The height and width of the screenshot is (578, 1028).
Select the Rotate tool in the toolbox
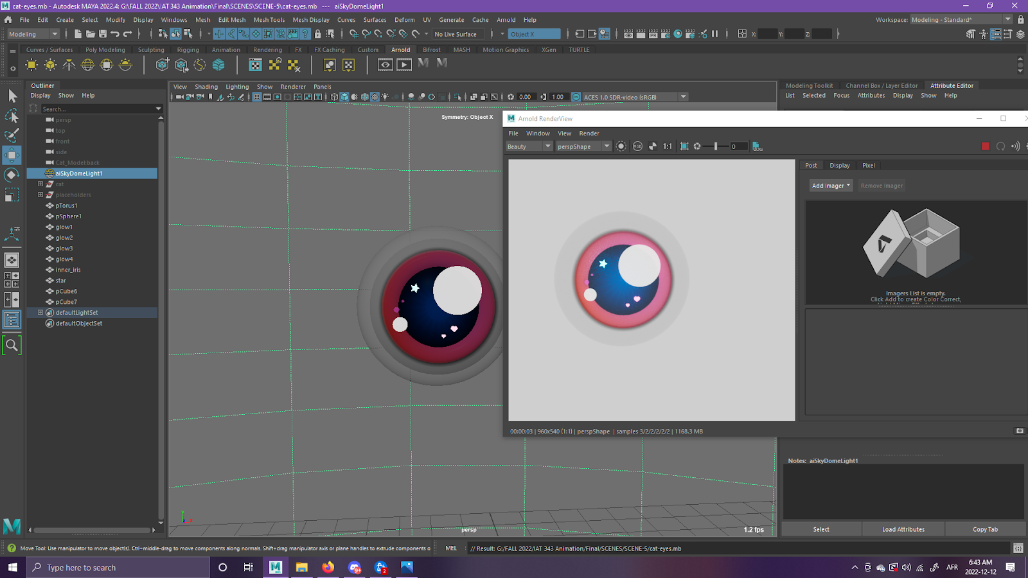[12, 175]
